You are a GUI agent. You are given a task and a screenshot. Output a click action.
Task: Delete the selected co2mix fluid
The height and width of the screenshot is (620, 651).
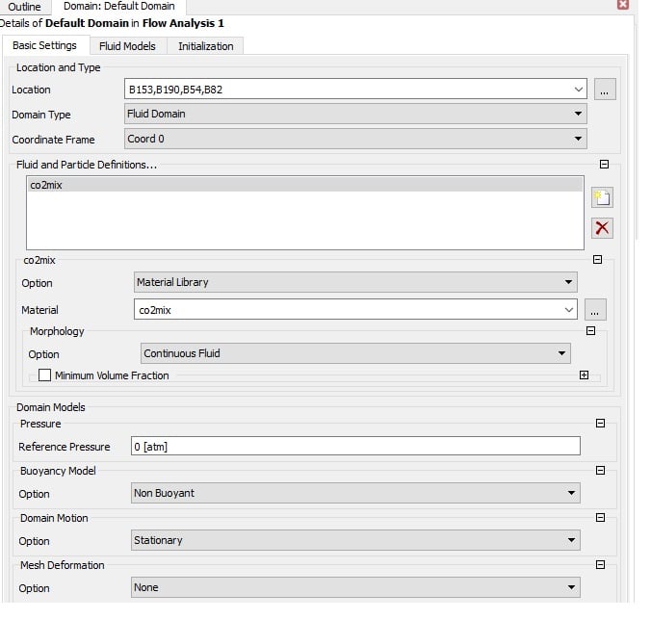(602, 228)
